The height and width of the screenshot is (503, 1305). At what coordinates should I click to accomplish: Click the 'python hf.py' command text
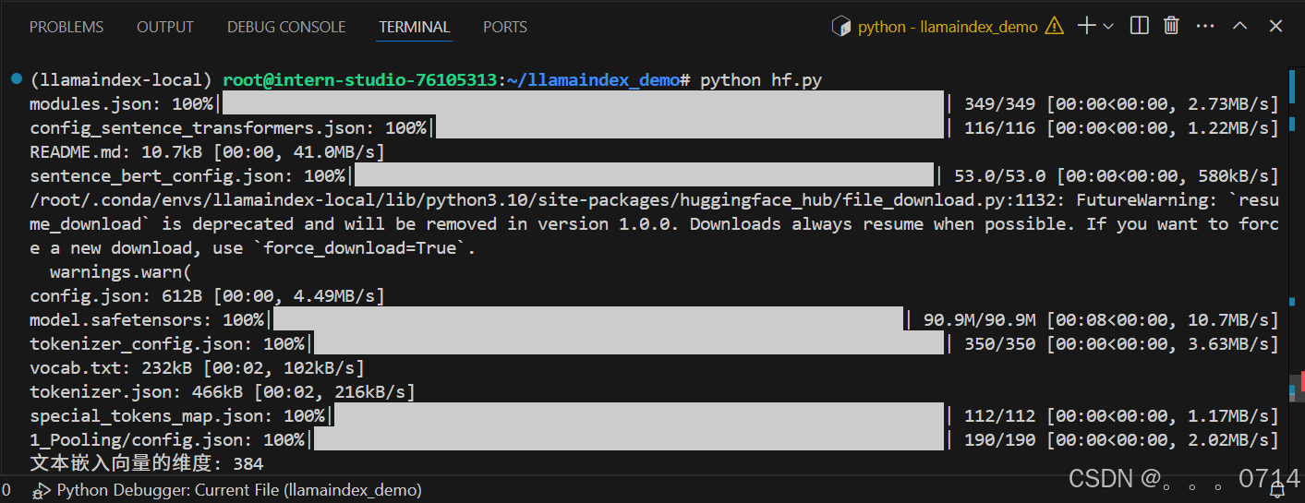(x=761, y=80)
